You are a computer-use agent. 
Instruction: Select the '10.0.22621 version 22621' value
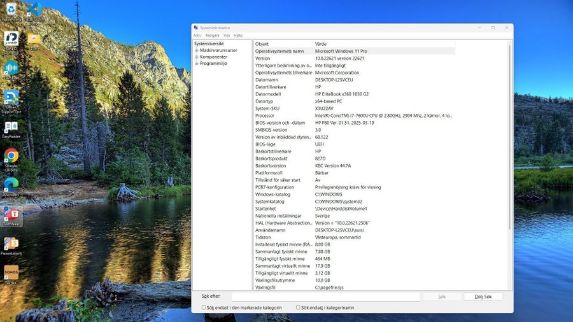339,59
